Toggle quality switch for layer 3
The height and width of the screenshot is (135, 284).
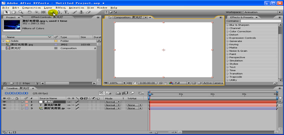77,108
